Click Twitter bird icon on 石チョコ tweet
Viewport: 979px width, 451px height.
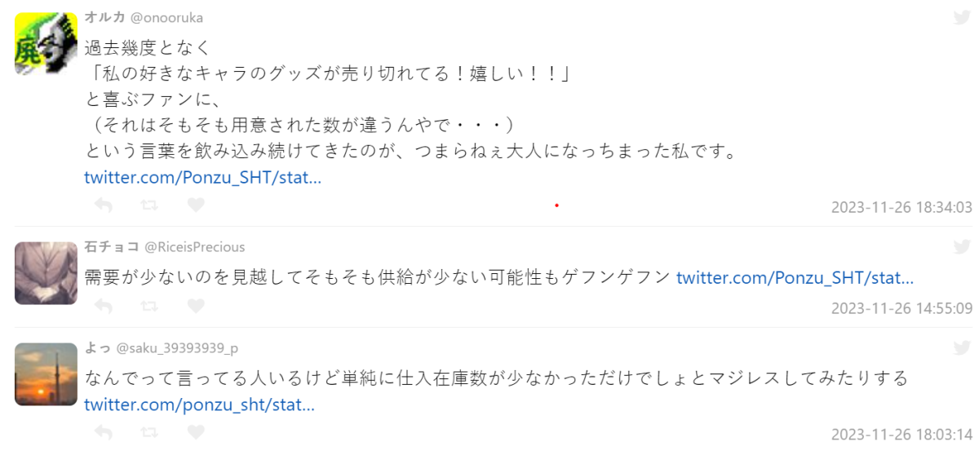962,246
